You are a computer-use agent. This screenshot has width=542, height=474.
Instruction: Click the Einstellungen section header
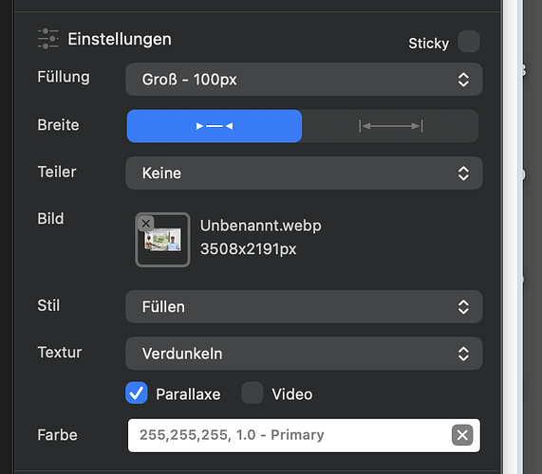[120, 39]
